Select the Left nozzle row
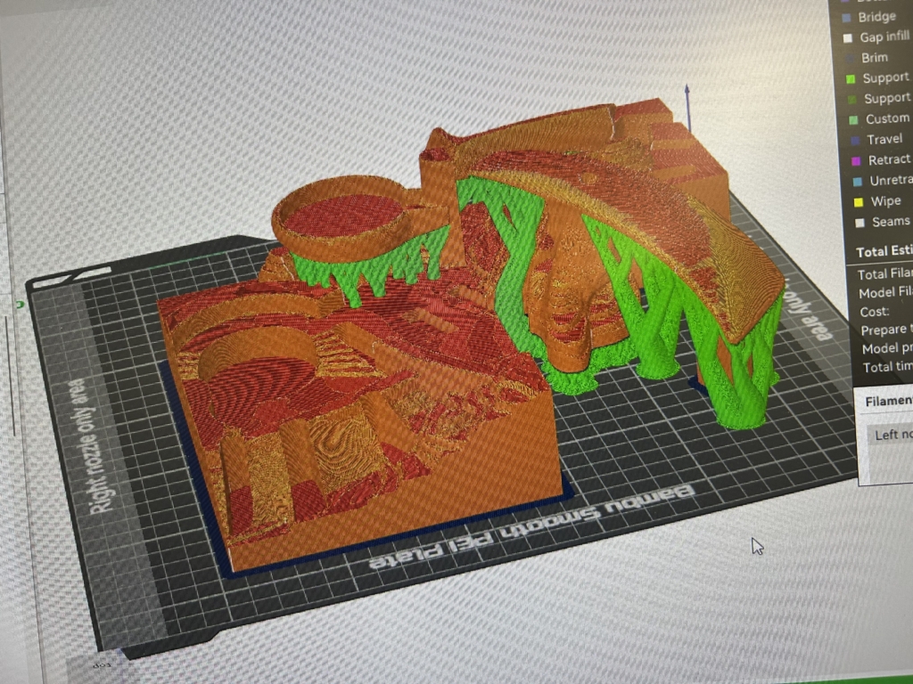 coord(891,435)
